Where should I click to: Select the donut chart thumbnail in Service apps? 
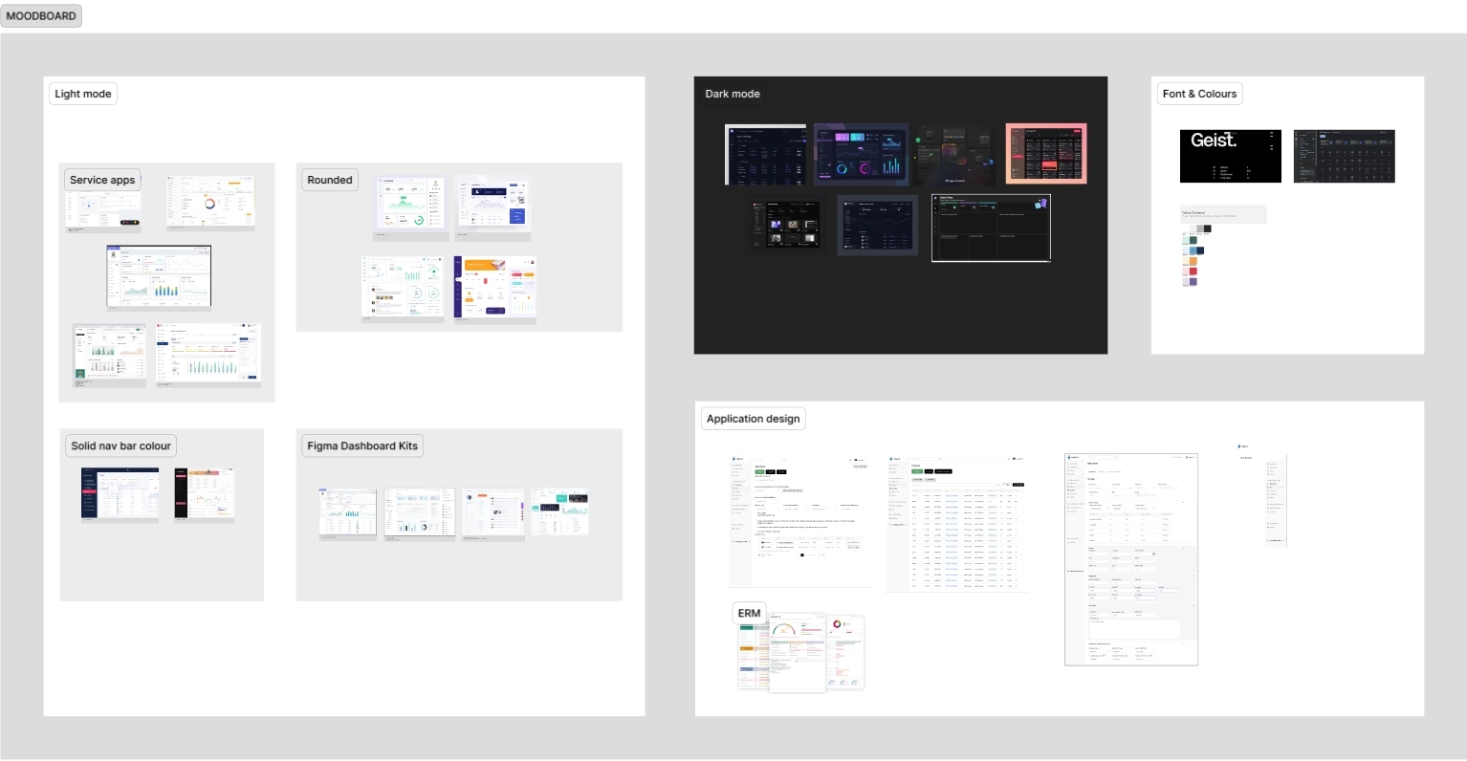coord(210,203)
